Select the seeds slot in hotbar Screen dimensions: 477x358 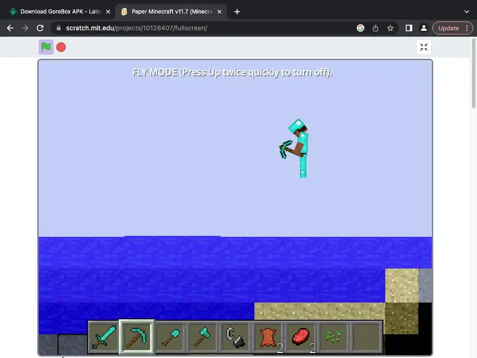point(334,337)
